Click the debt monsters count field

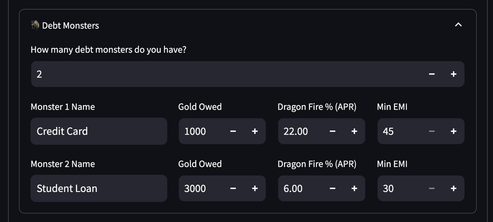(x=223, y=74)
